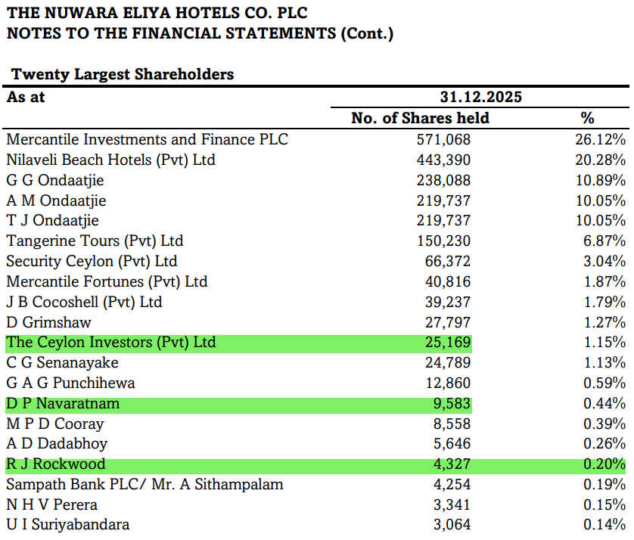Click the percentage '0.59%'
This screenshot has height=540, width=634.
[604, 383]
